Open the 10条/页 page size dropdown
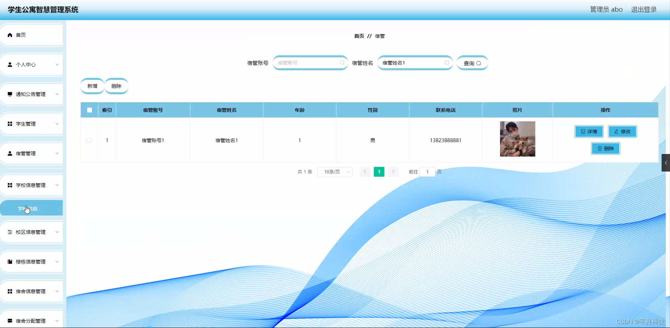Screen dimensions: 670x328 coord(335,172)
